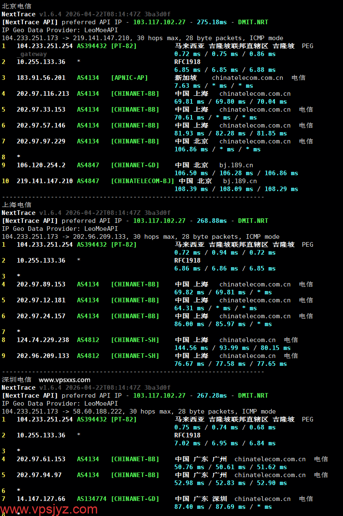Click the '106.50 ms' latency value

[x=191, y=173]
